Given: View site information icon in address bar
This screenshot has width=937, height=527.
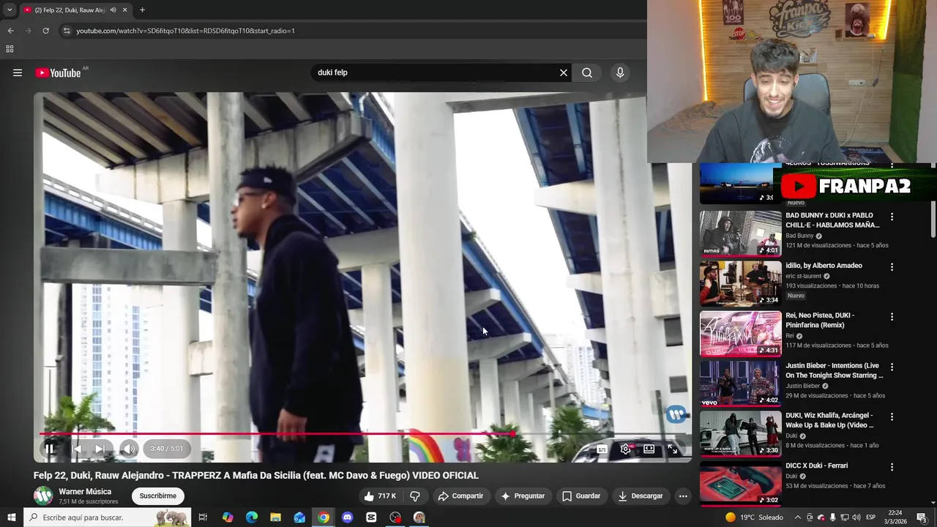Looking at the screenshot, I should coord(66,31).
